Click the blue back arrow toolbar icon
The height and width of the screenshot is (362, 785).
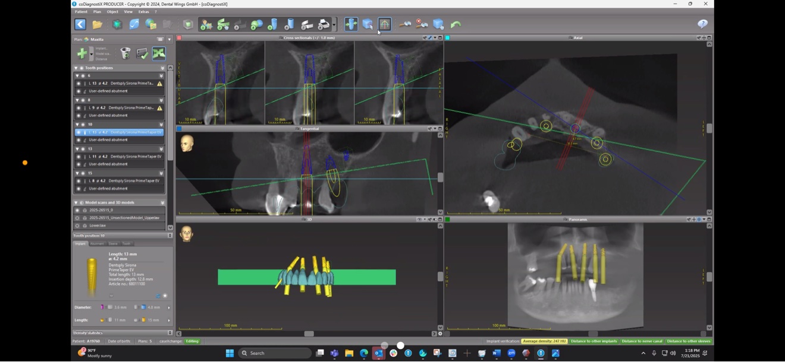80,24
